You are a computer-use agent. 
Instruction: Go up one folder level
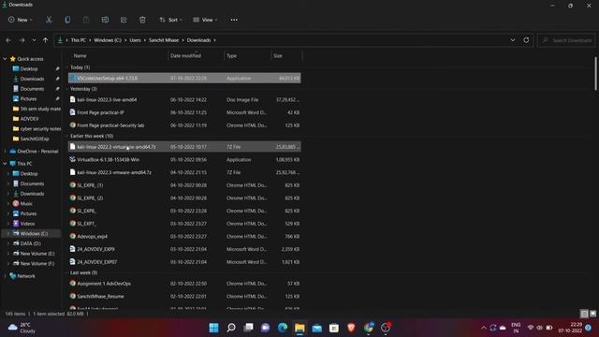pos(46,40)
